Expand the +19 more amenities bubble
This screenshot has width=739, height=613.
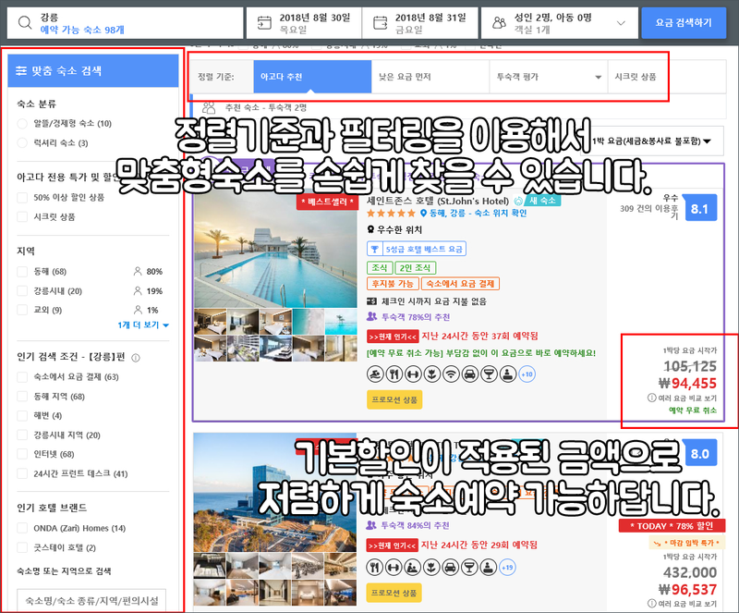[x=507, y=567]
